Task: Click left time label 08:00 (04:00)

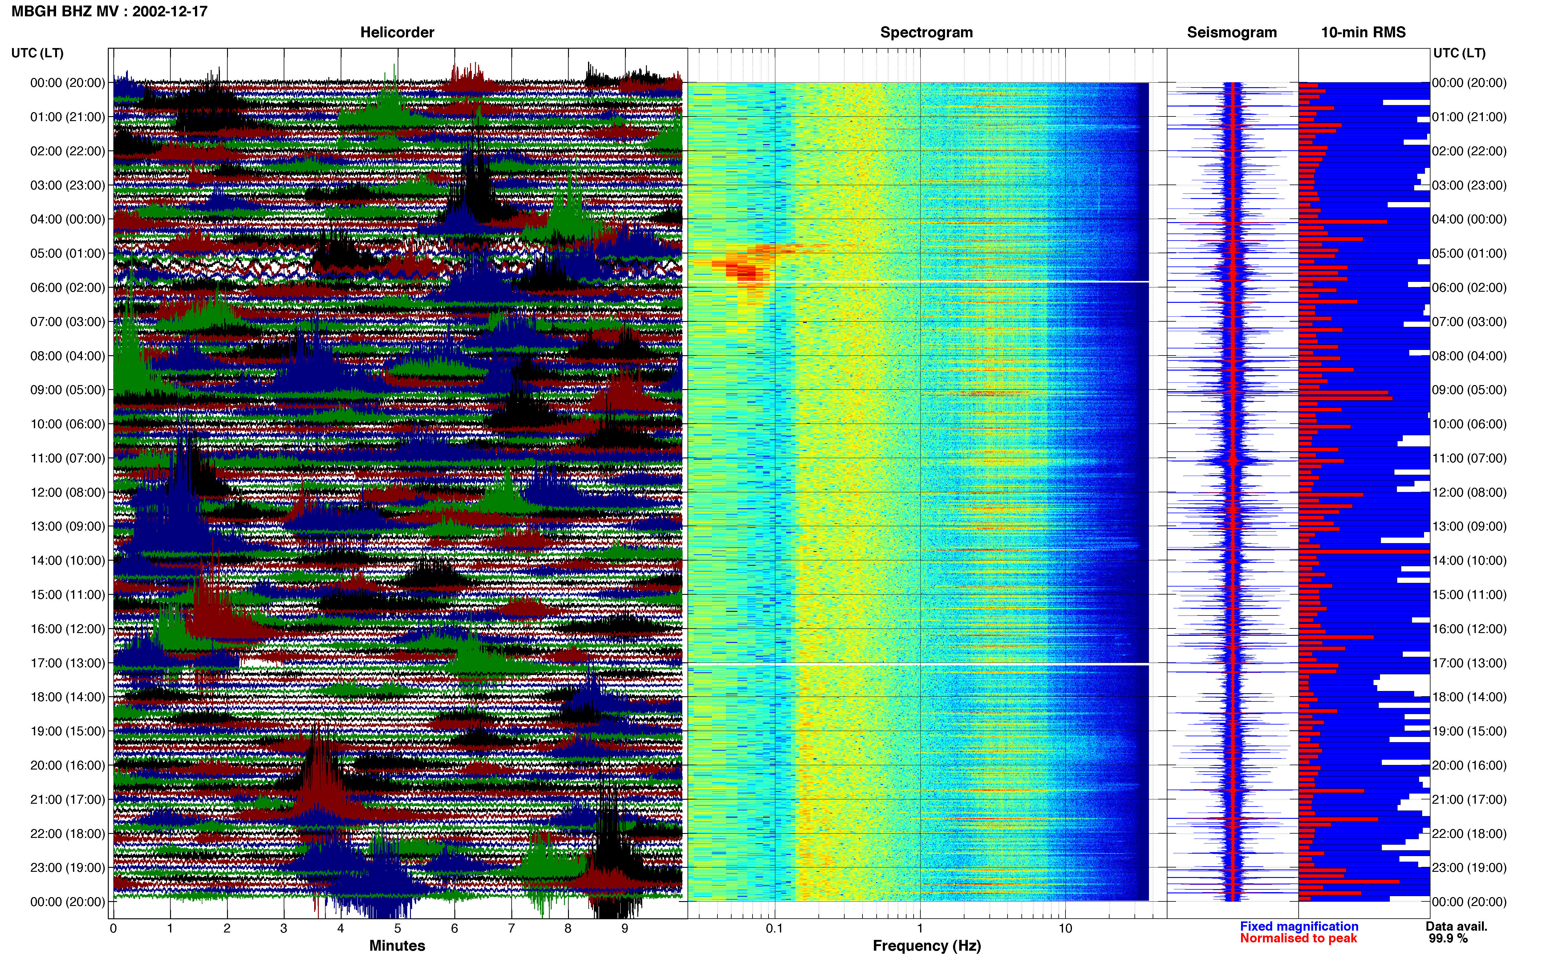Action: 68,356
